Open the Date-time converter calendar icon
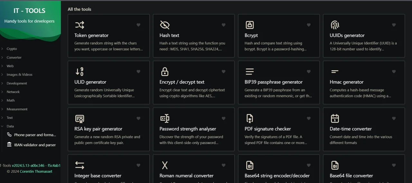The image size is (412, 183). (335, 119)
